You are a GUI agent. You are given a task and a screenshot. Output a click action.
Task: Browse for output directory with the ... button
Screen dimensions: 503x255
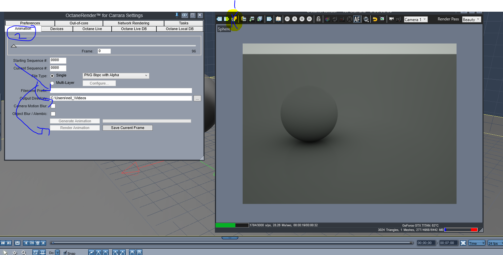(x=197, y=98)
